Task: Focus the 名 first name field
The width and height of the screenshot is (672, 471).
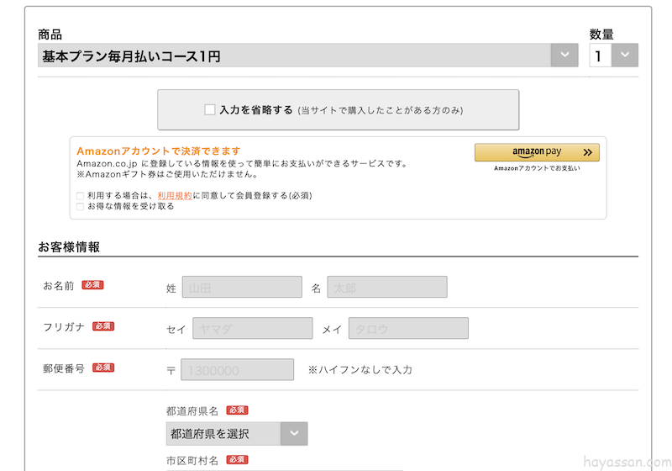Action: tap(387, 287)
